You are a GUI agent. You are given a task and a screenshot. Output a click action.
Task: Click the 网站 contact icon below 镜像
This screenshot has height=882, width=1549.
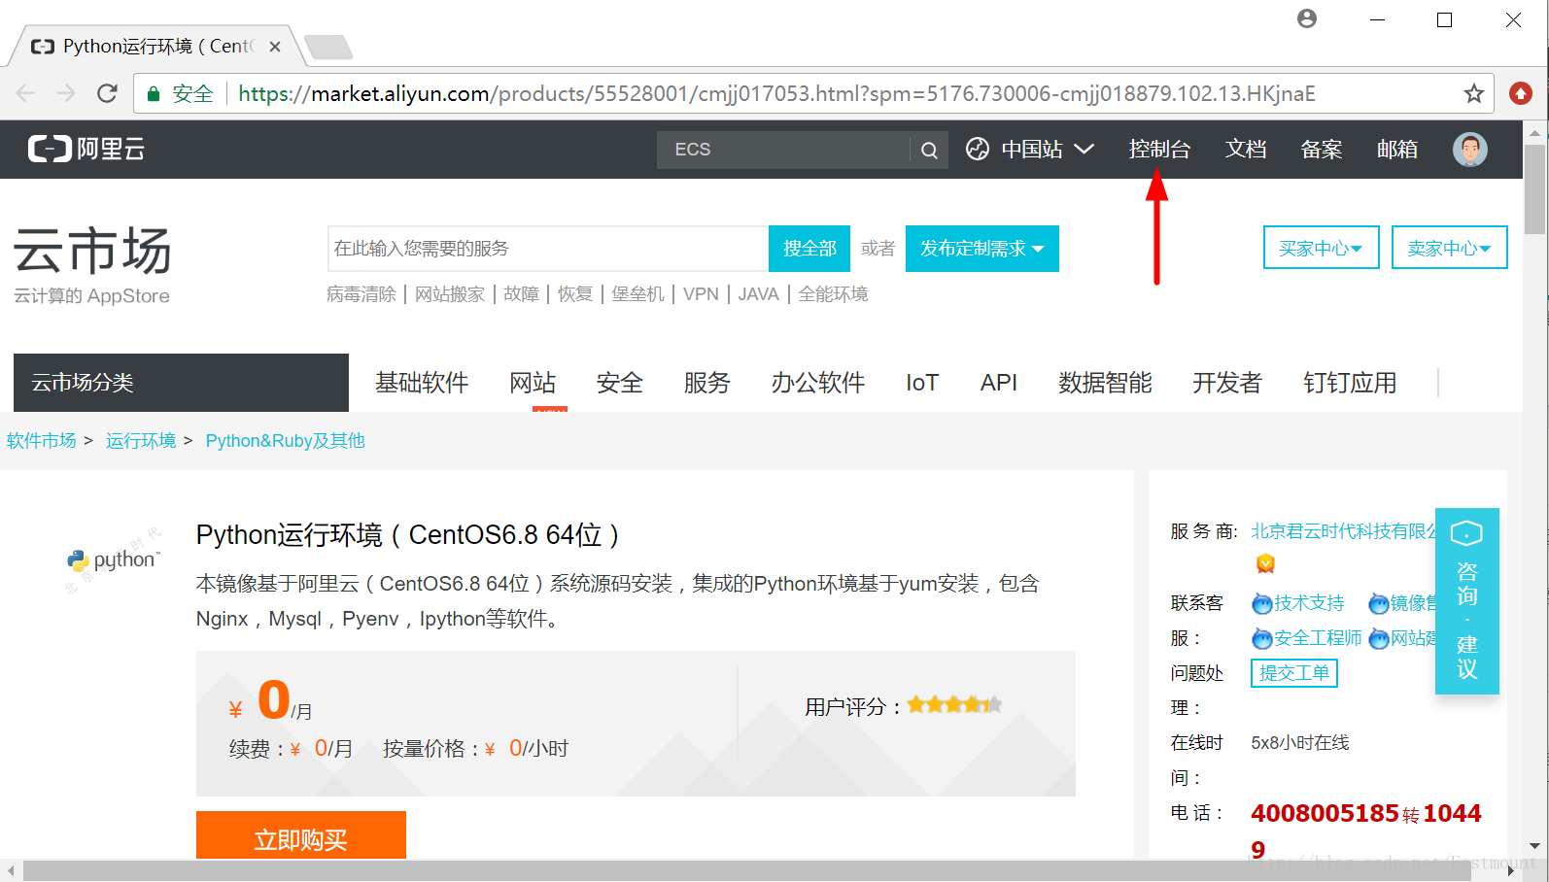tap(1378, 638)
